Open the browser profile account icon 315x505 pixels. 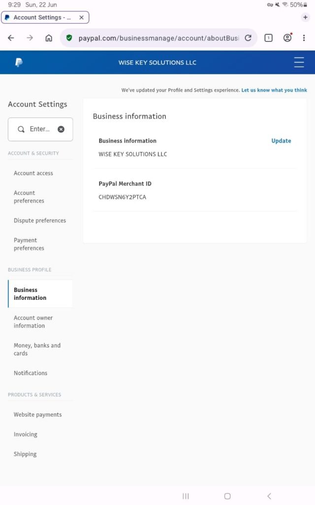click(287, 38)
